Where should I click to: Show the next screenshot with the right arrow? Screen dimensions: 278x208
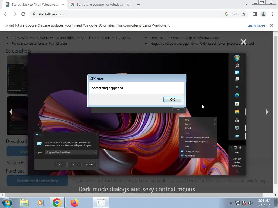coord(267,112)
